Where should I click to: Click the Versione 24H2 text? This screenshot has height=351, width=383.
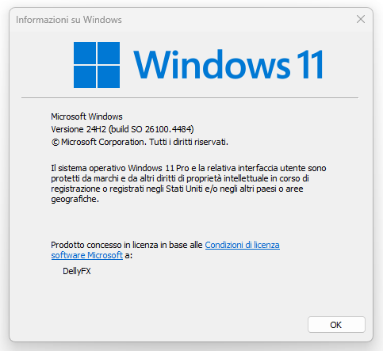pyautogui.click(x=79, y=129)
